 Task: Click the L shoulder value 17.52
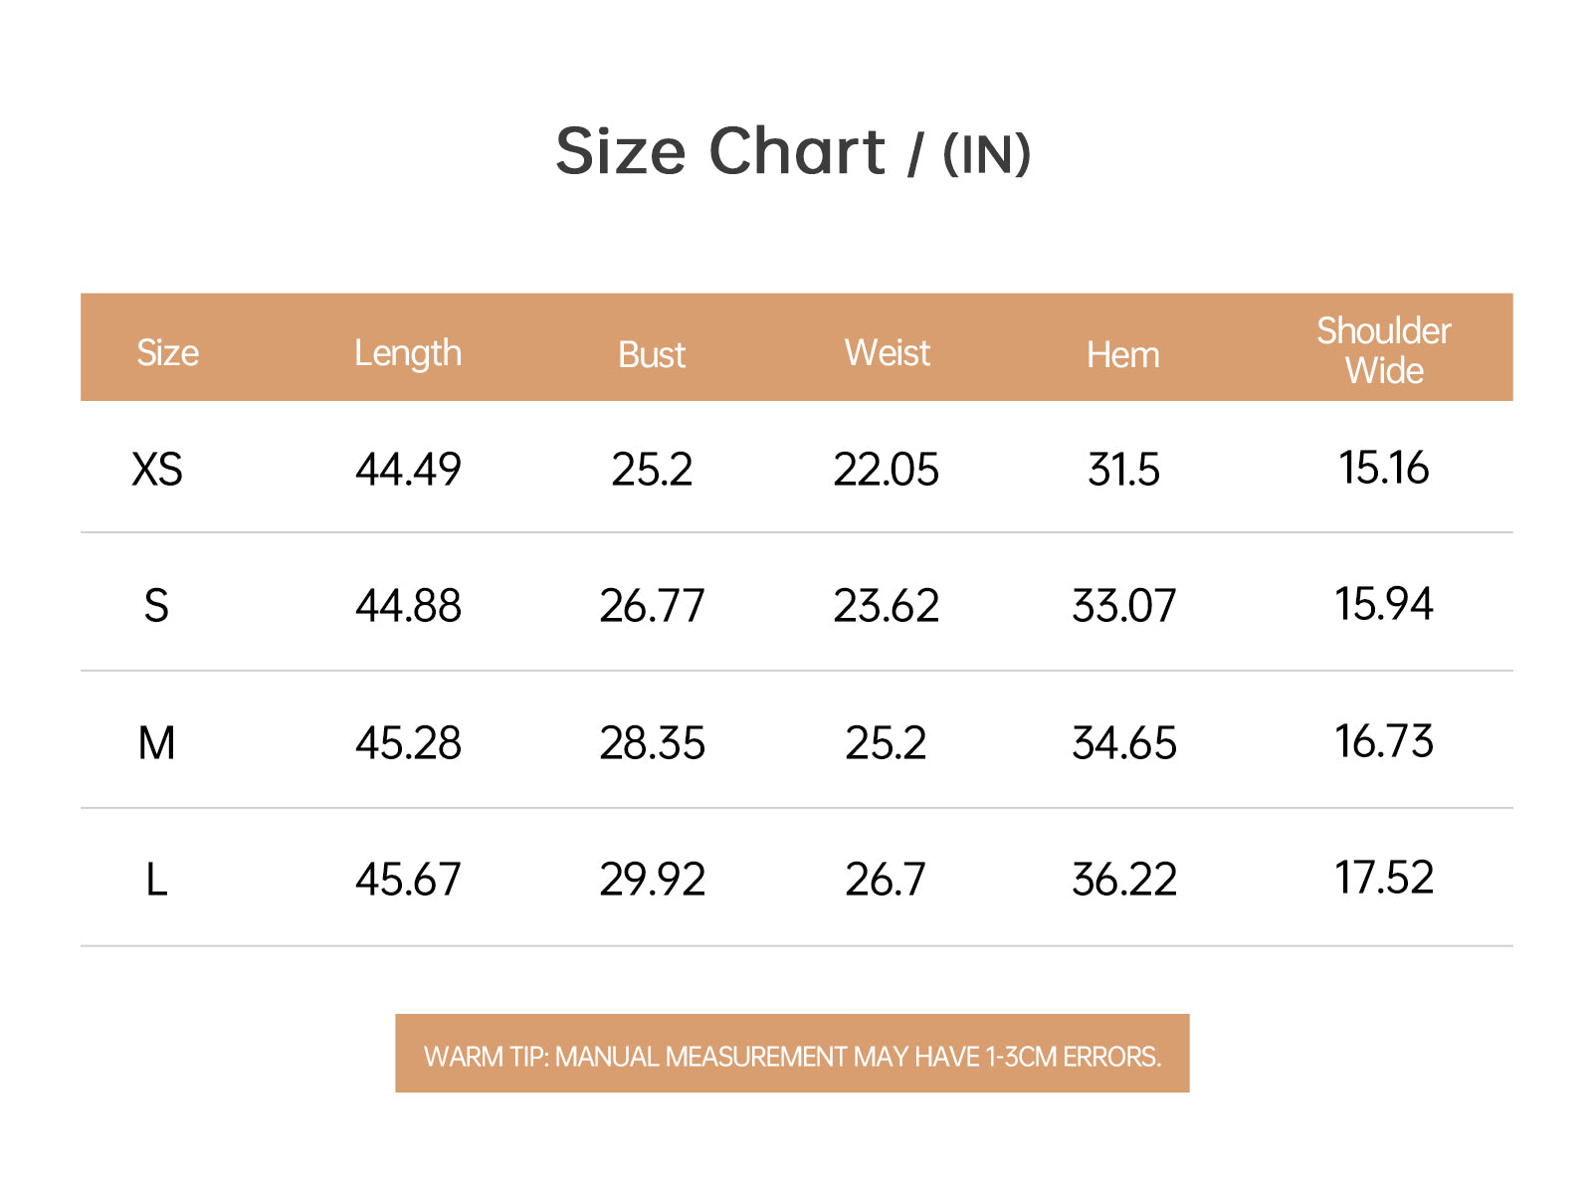coord(1383,878)
